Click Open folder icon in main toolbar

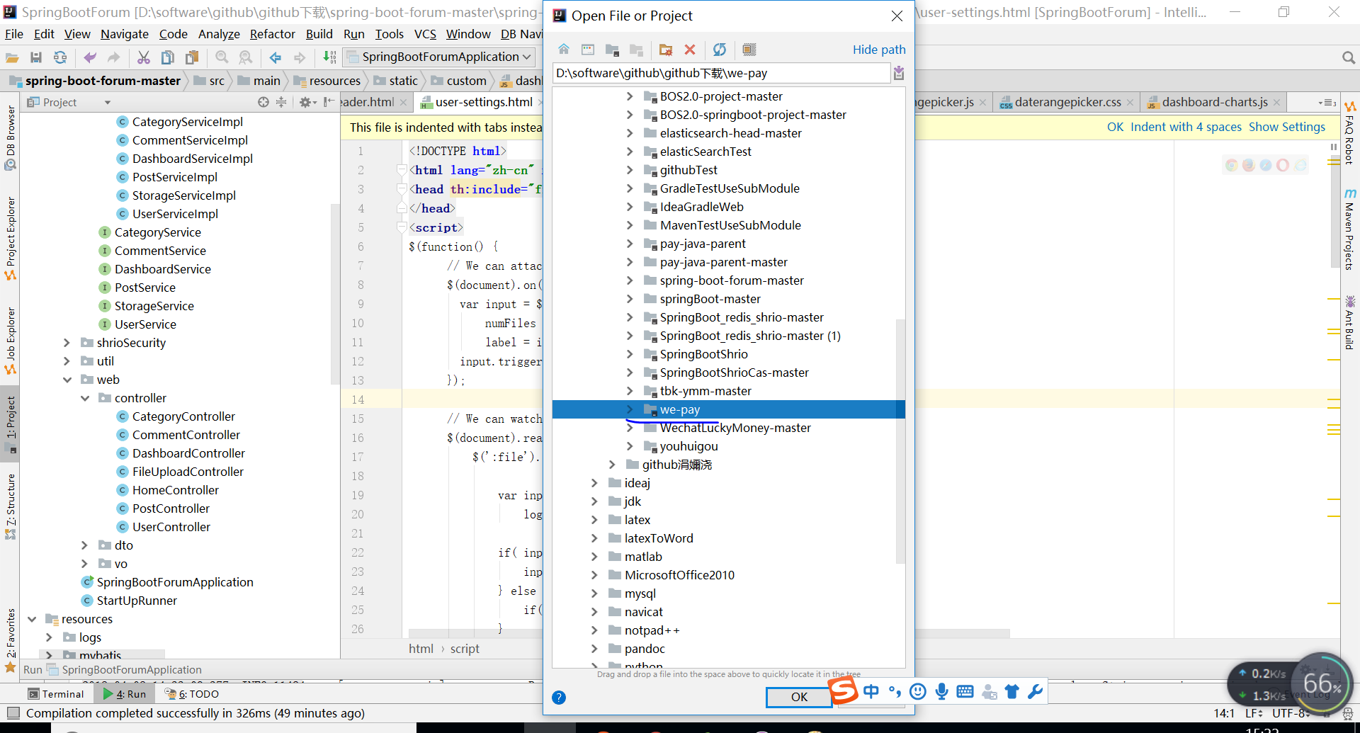pyautogui.click(x=12, y=57)
